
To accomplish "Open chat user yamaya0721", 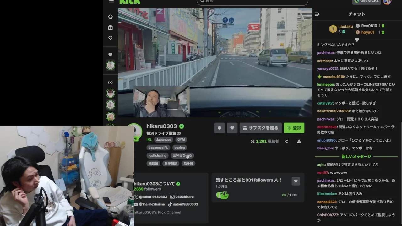I will coord(328,68).
